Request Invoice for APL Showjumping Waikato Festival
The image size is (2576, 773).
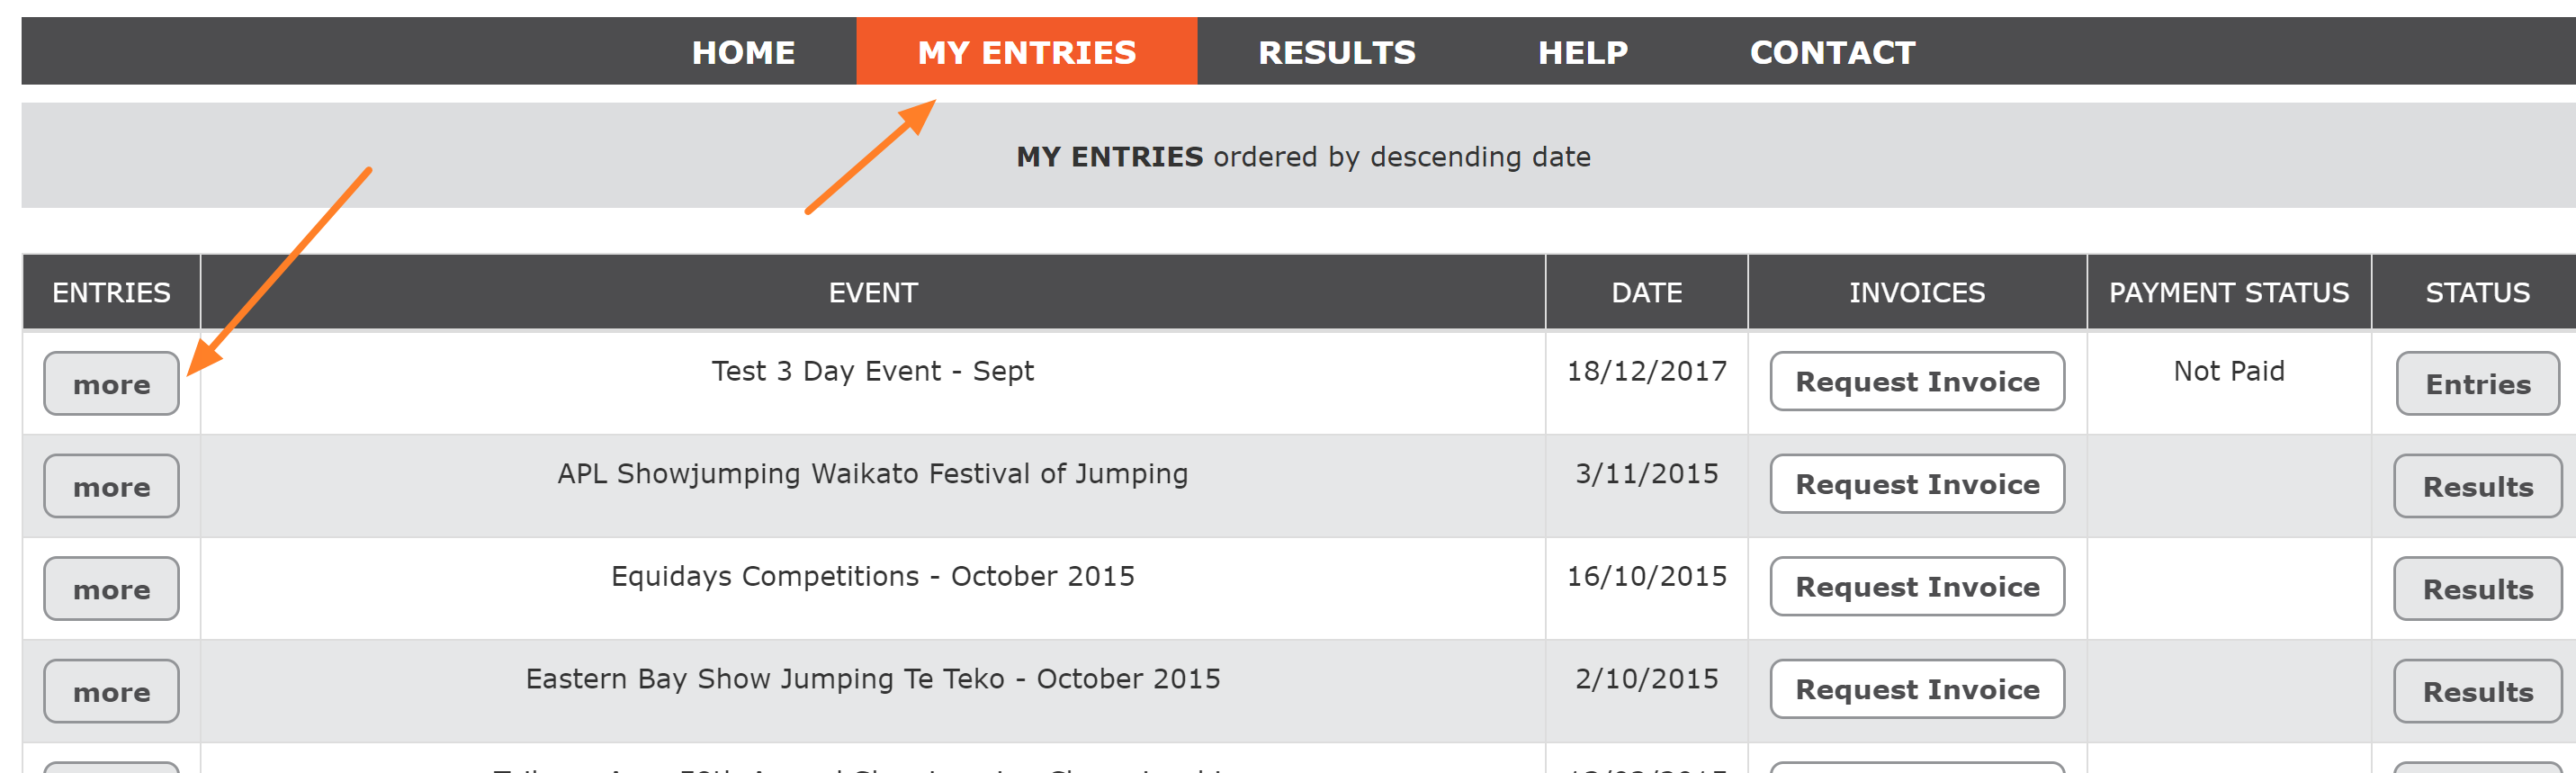(1916, 485)
